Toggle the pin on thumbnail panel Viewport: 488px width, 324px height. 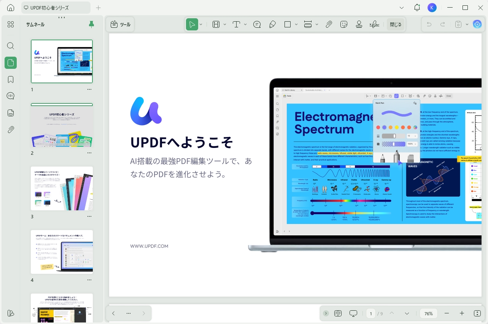click(x=91, y=24)
